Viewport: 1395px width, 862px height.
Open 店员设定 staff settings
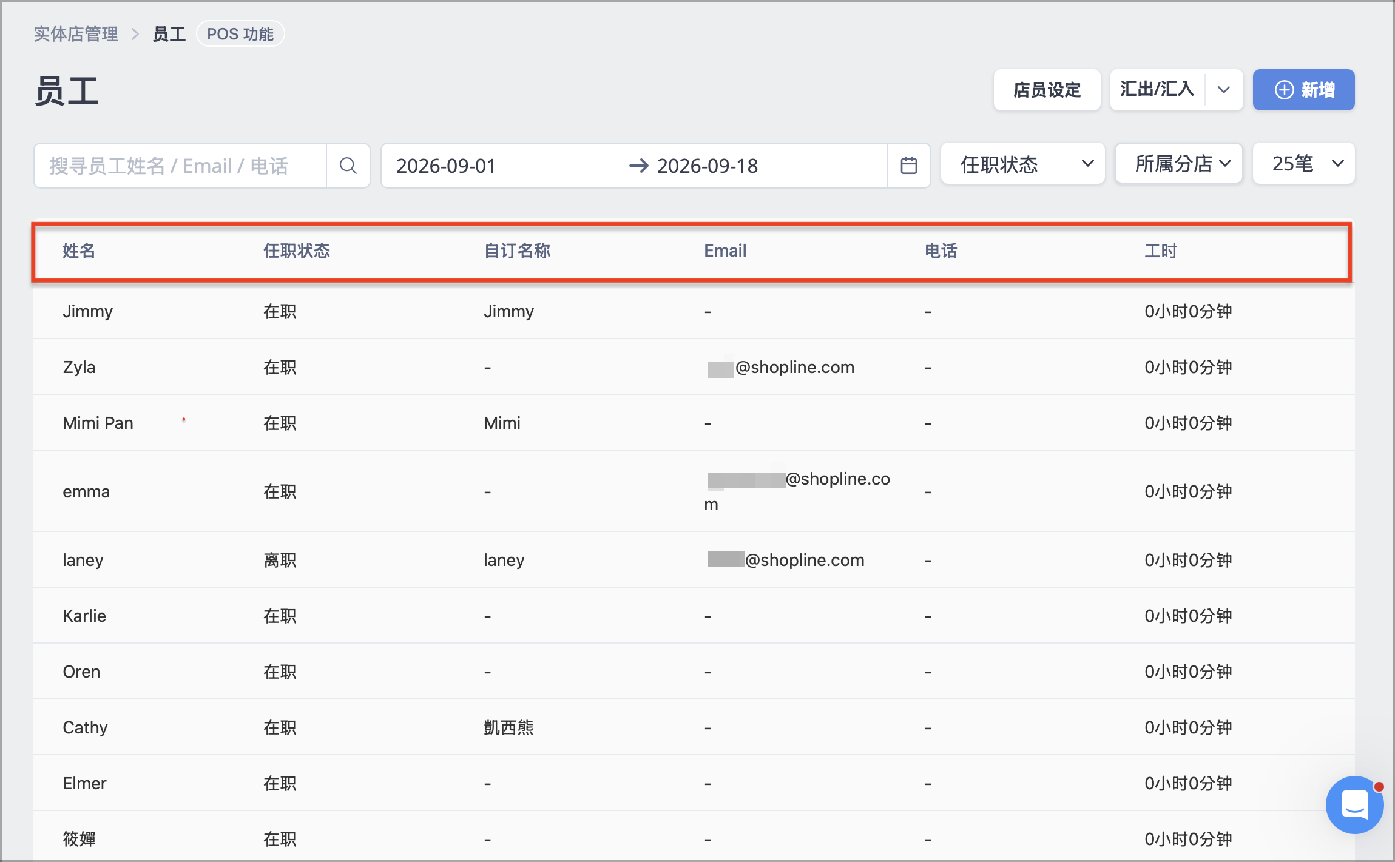click(1047, 90)
